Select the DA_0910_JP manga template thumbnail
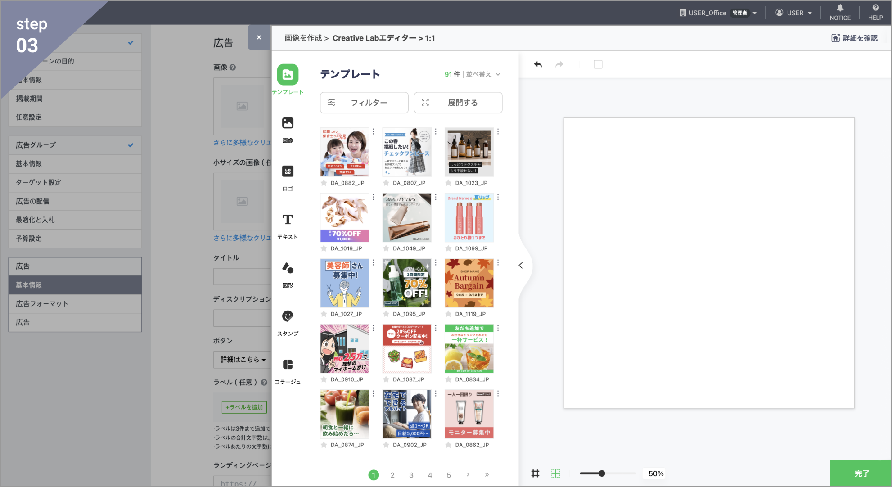The image size is (892, 487). point(345,348)
